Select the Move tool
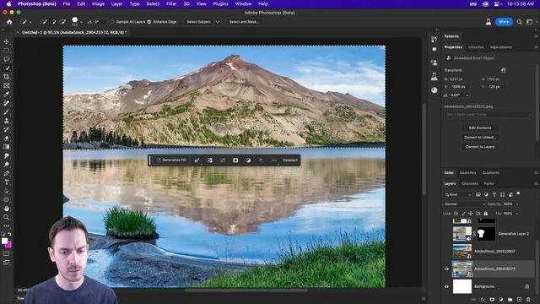Image resolution: width=540 pixels, height=304 pixels. (7, 41)
